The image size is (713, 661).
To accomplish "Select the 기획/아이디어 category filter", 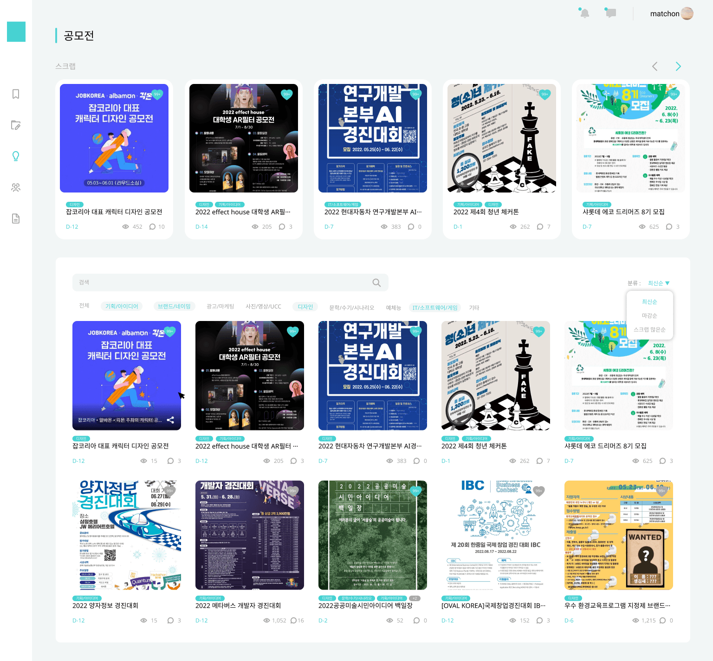I will click(x=122, y=307).
